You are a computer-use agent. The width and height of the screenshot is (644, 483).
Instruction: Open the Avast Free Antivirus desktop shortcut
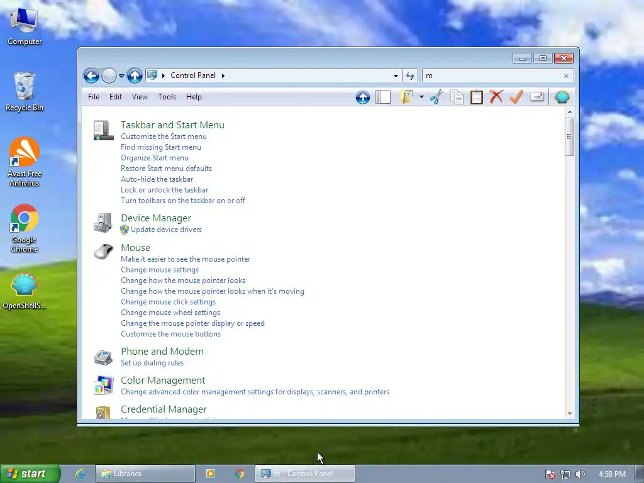25,162
